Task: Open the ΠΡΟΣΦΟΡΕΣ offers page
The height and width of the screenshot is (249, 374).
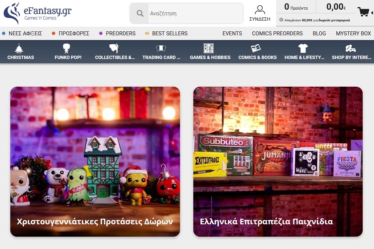Action: (x=74, y=33)
